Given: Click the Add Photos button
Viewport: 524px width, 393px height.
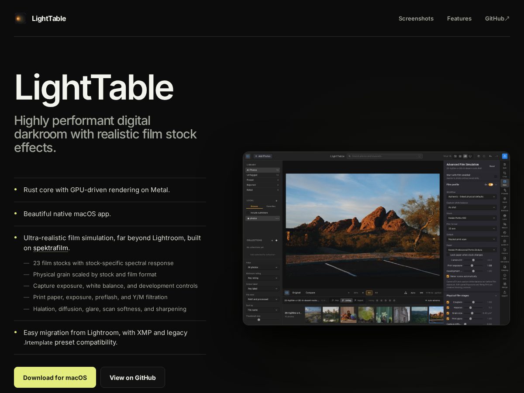Looking at the screenshot, I should [x=263, y=156].
